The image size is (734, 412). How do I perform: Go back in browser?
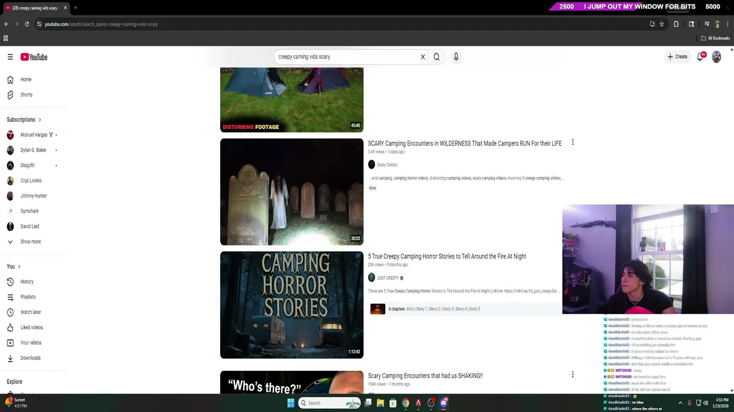pyautogui.click(x=6, y=24)
